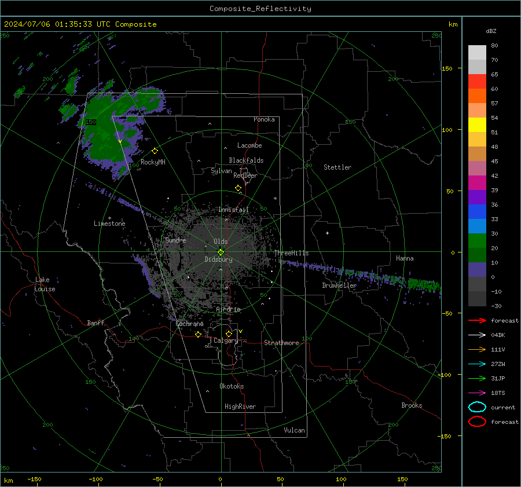Click the yellow diamond marker below Cochrane

[198, 334]
